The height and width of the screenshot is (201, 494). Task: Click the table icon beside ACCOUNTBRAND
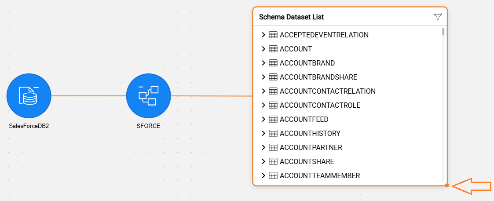coord(273,63)
